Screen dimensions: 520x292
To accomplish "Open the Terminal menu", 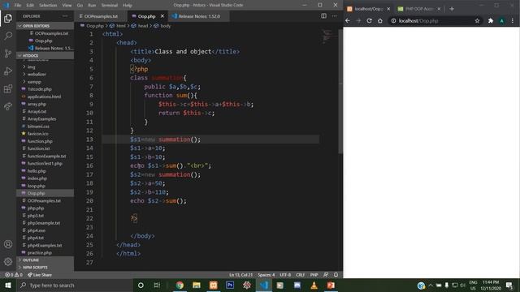I will [x=110, y=5].
